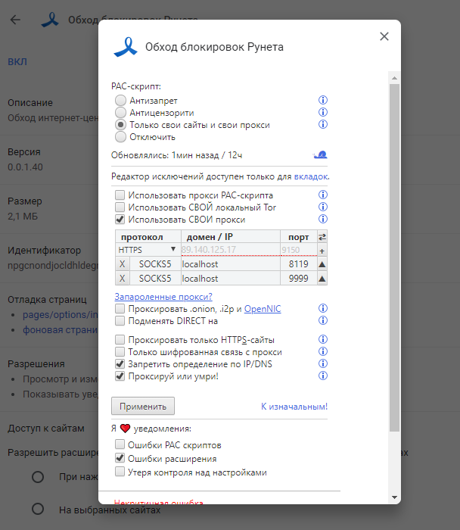Select При нажатии radio in background page

tap(38, 476)
